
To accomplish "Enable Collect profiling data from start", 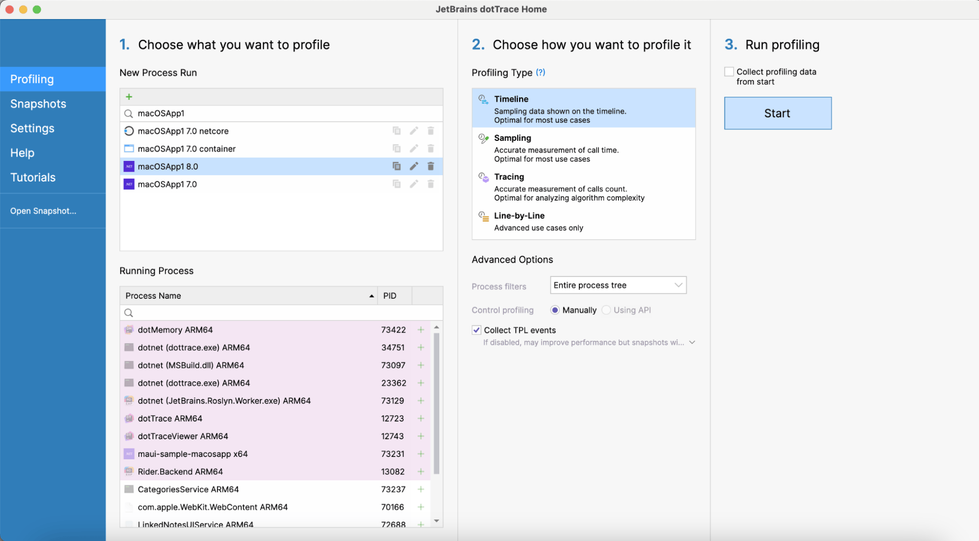I will click(x=729, y=72).
